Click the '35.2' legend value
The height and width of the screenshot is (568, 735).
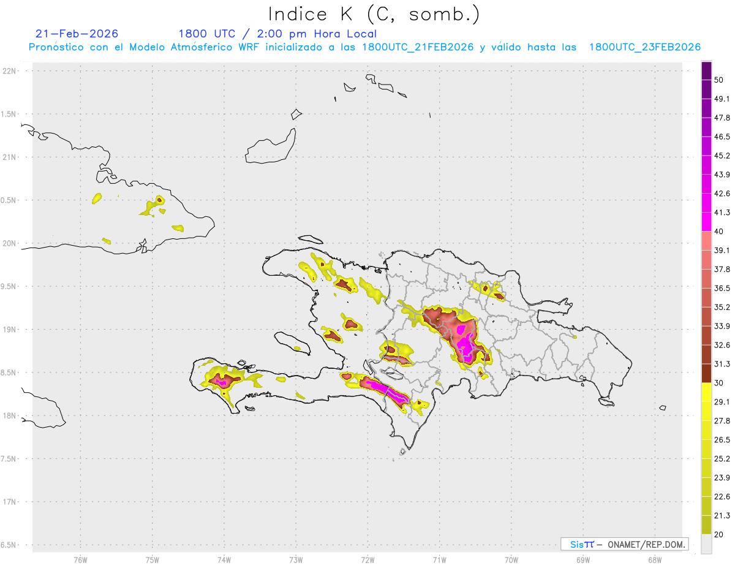(x=722, y=307)
